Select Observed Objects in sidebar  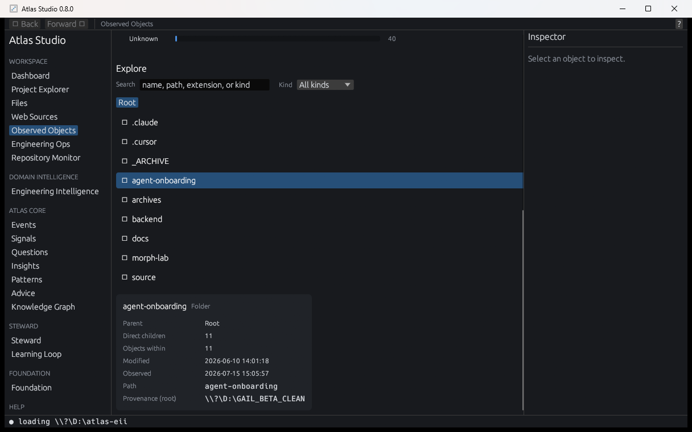tap(43, 130)
